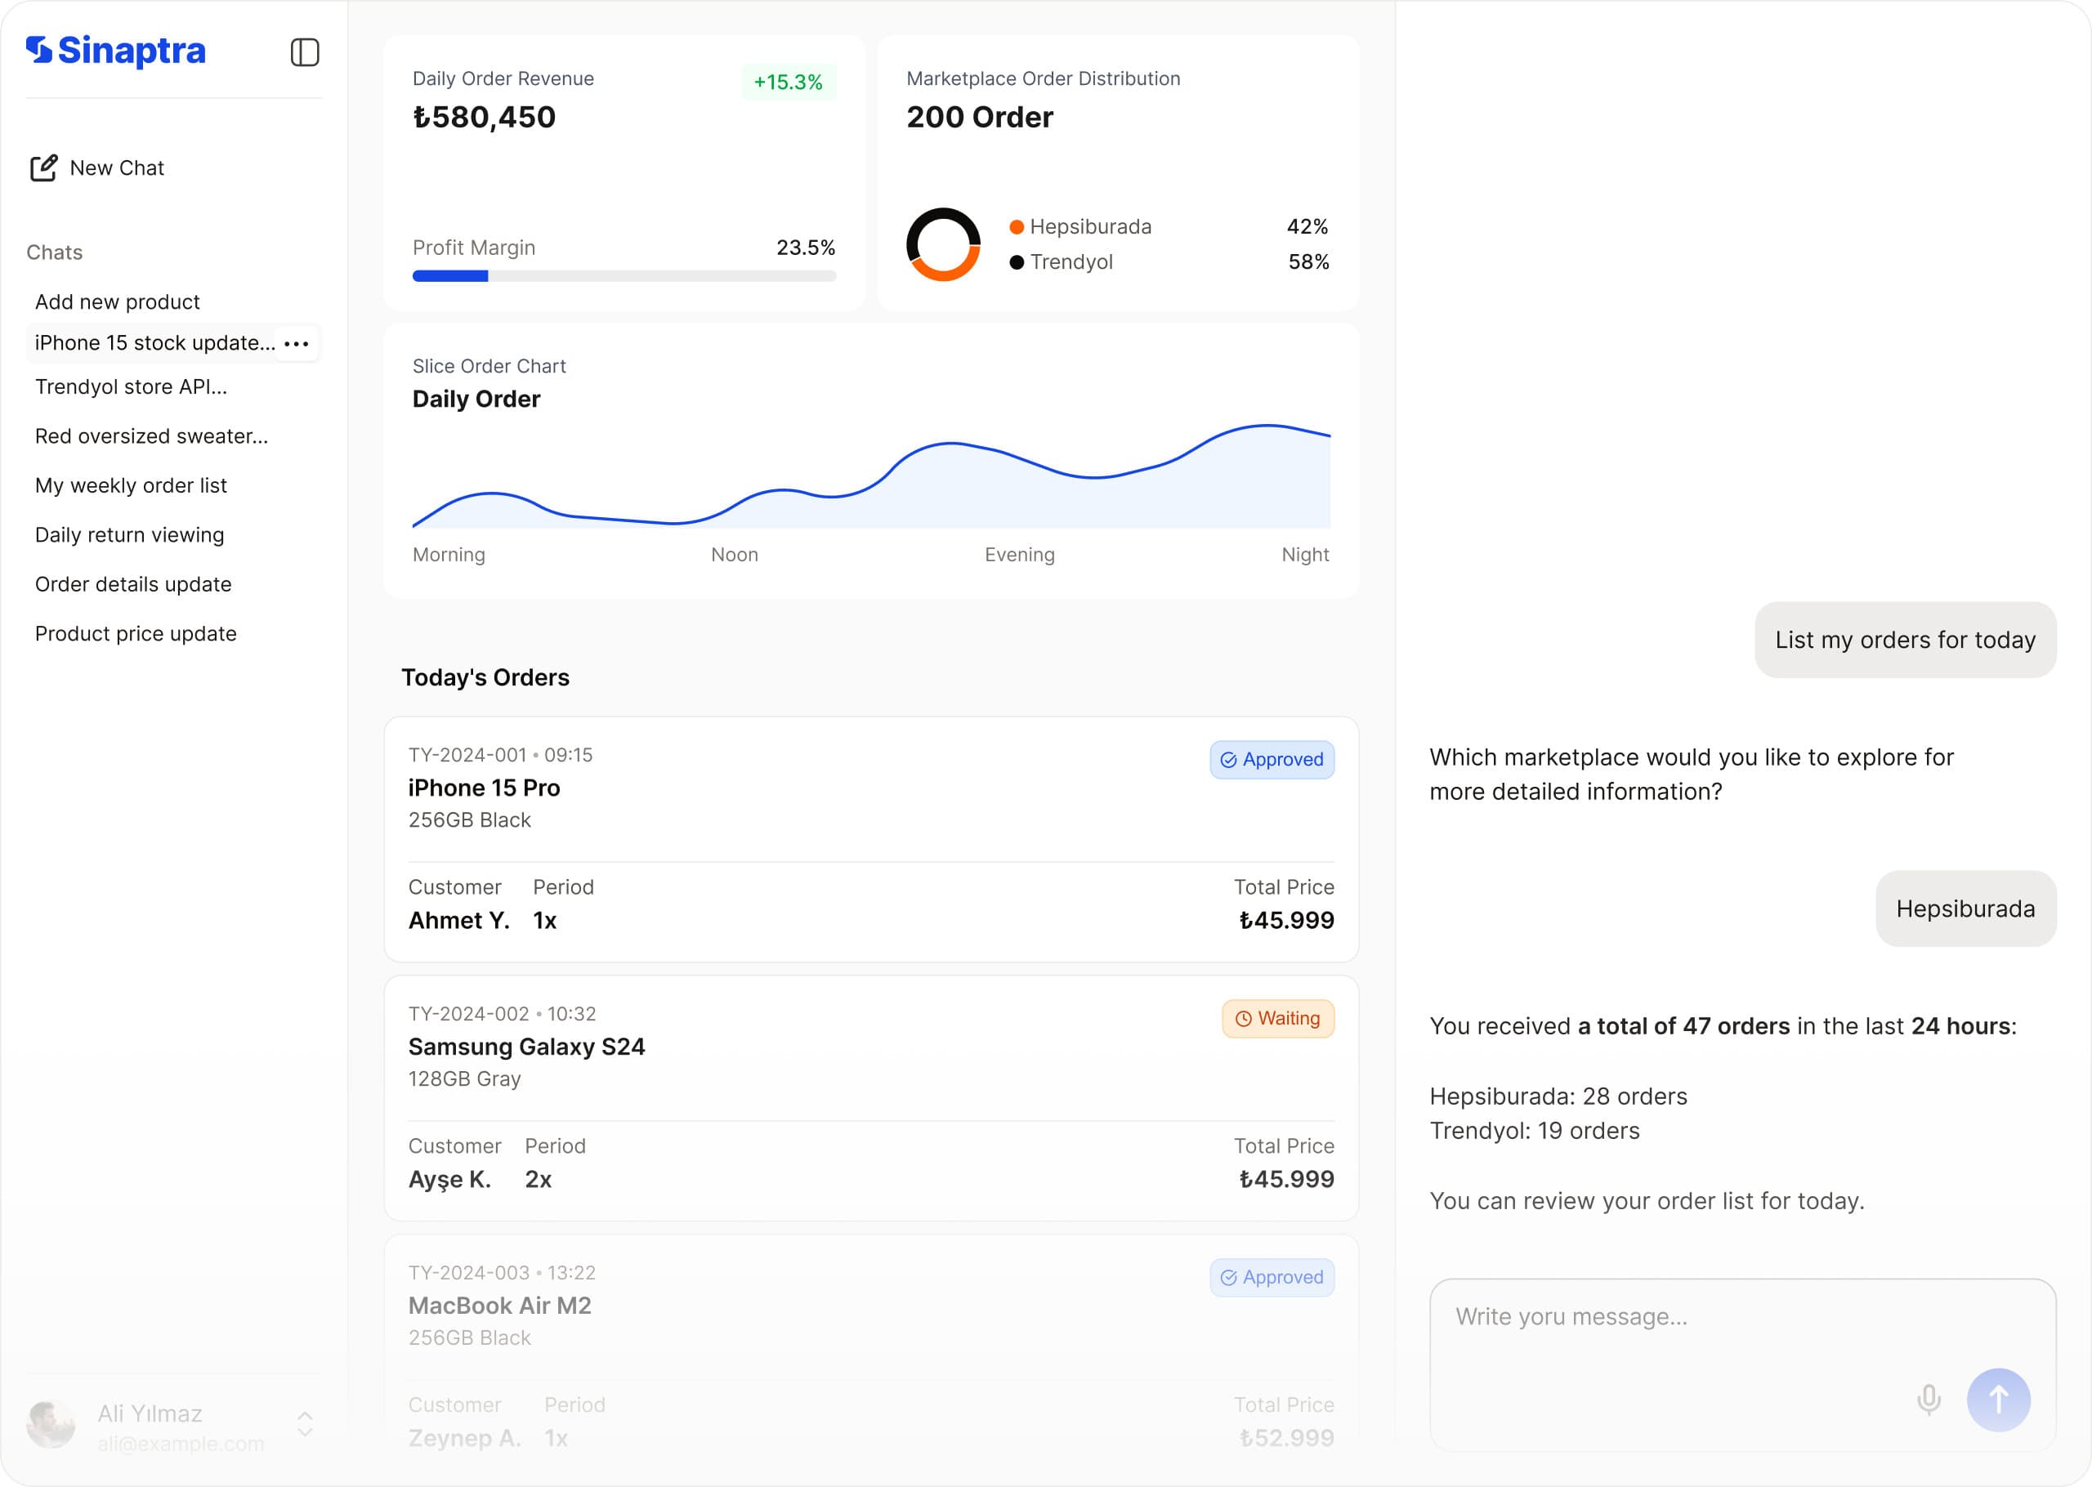Click the Today's Orders heading
This screenshot has height=1487, width=2092.
[x=485, y=677]
